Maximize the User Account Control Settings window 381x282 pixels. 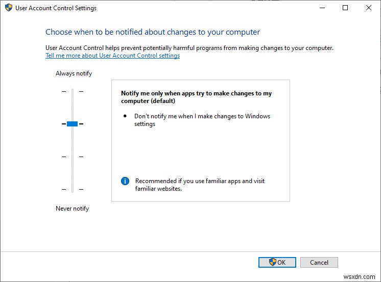pos(345,8)
